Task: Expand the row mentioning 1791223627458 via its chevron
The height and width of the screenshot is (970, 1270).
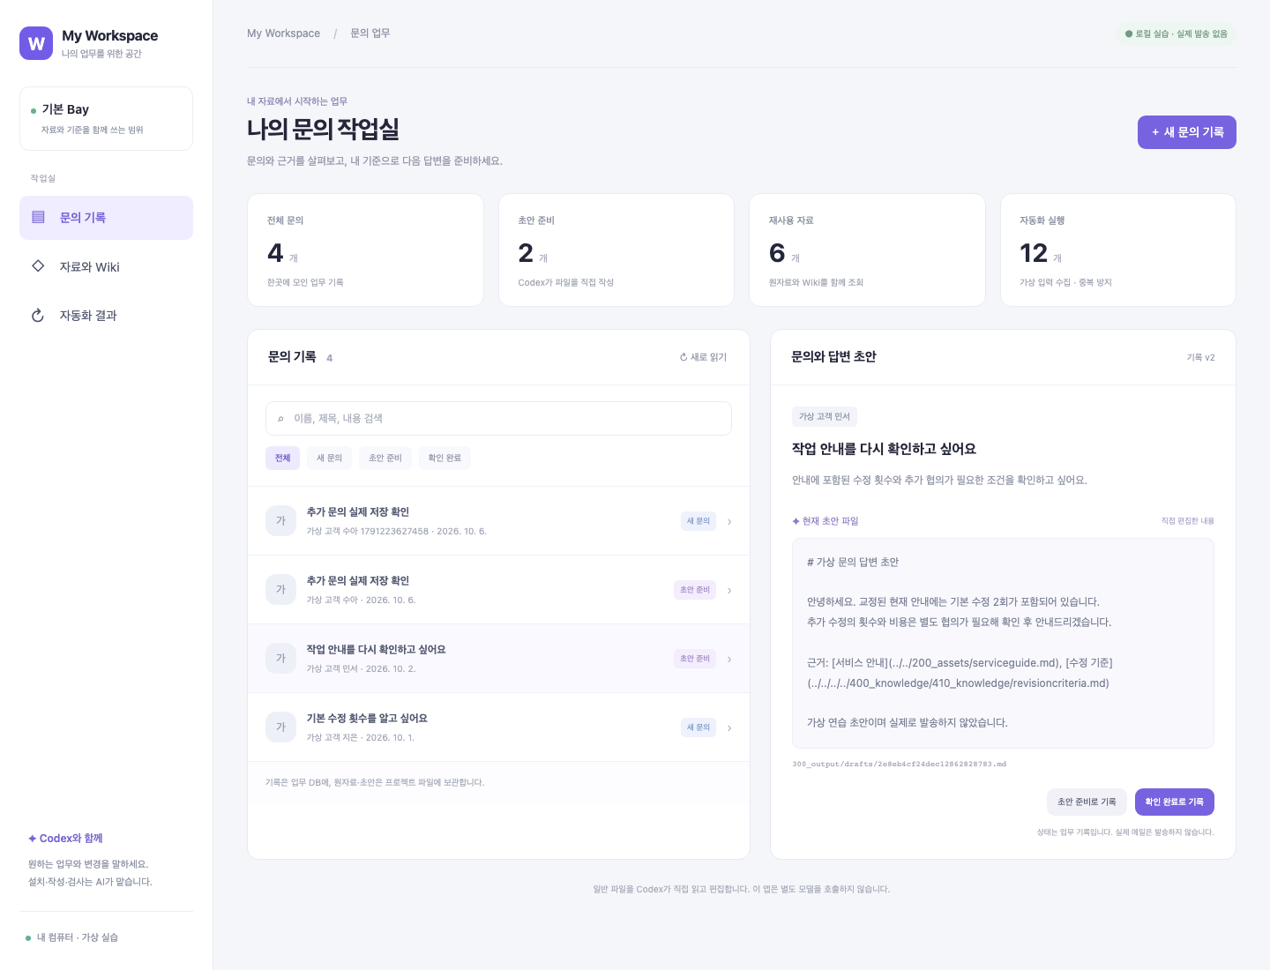Action: click(729, 522)
